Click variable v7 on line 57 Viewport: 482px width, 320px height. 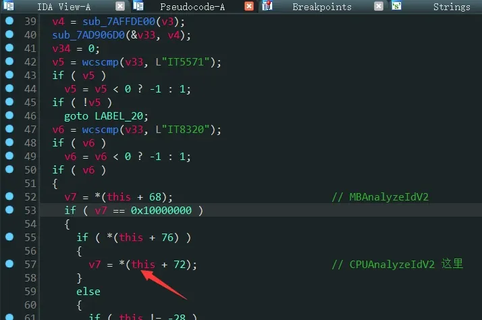click(95, 265)
